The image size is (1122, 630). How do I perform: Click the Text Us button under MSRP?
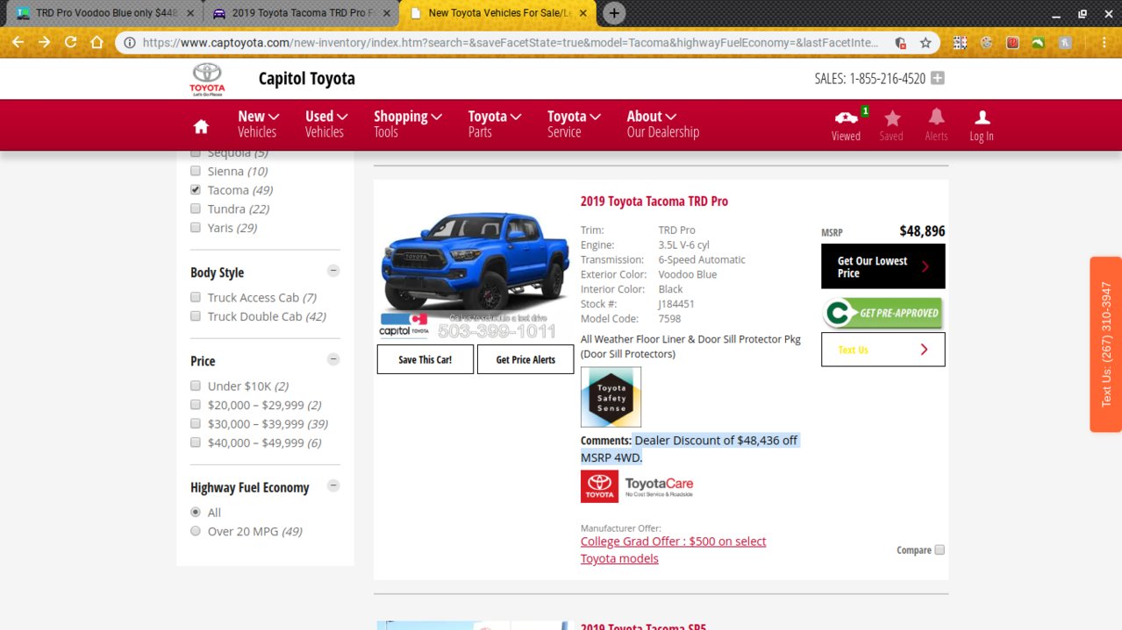tap(883, 350)
